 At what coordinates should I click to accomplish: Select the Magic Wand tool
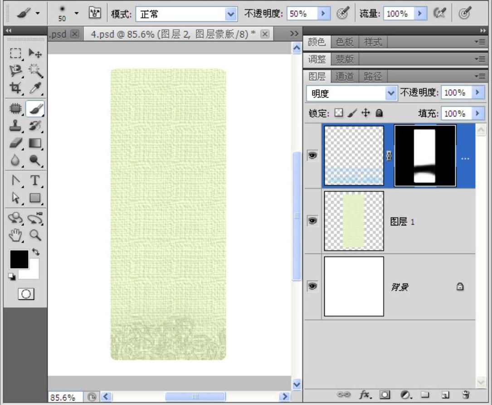36,70
